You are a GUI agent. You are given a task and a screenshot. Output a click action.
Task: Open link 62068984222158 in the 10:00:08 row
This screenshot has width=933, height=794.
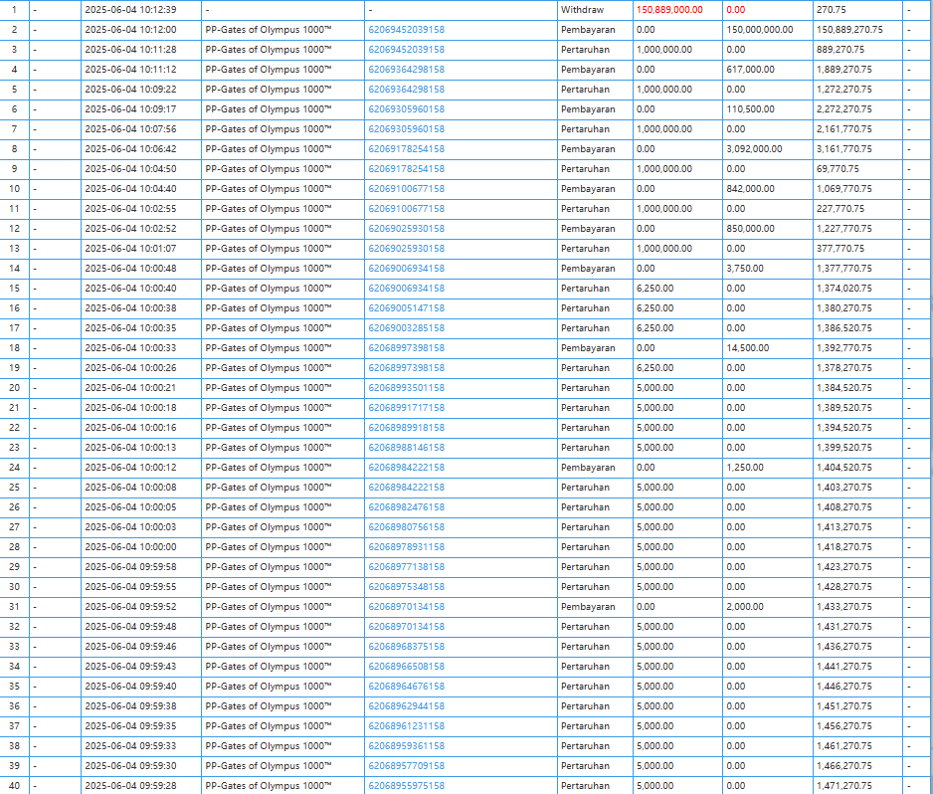coord(407,488)
